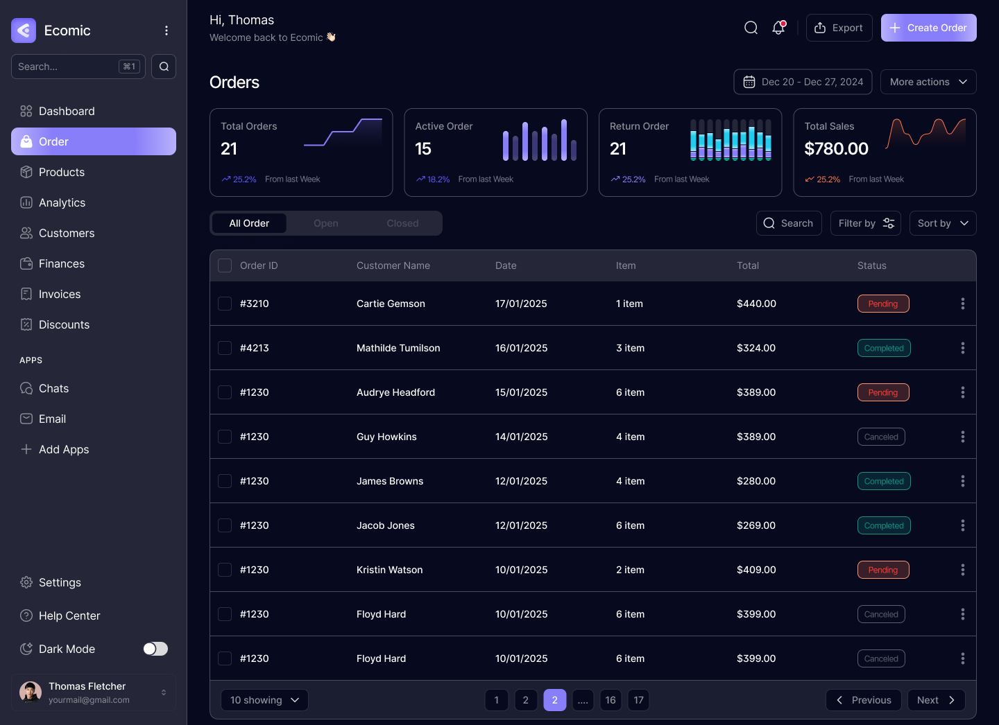The image size is (999, 725).
Task: Switch to the Closed orders tab
Action: [x=402, y=222]
